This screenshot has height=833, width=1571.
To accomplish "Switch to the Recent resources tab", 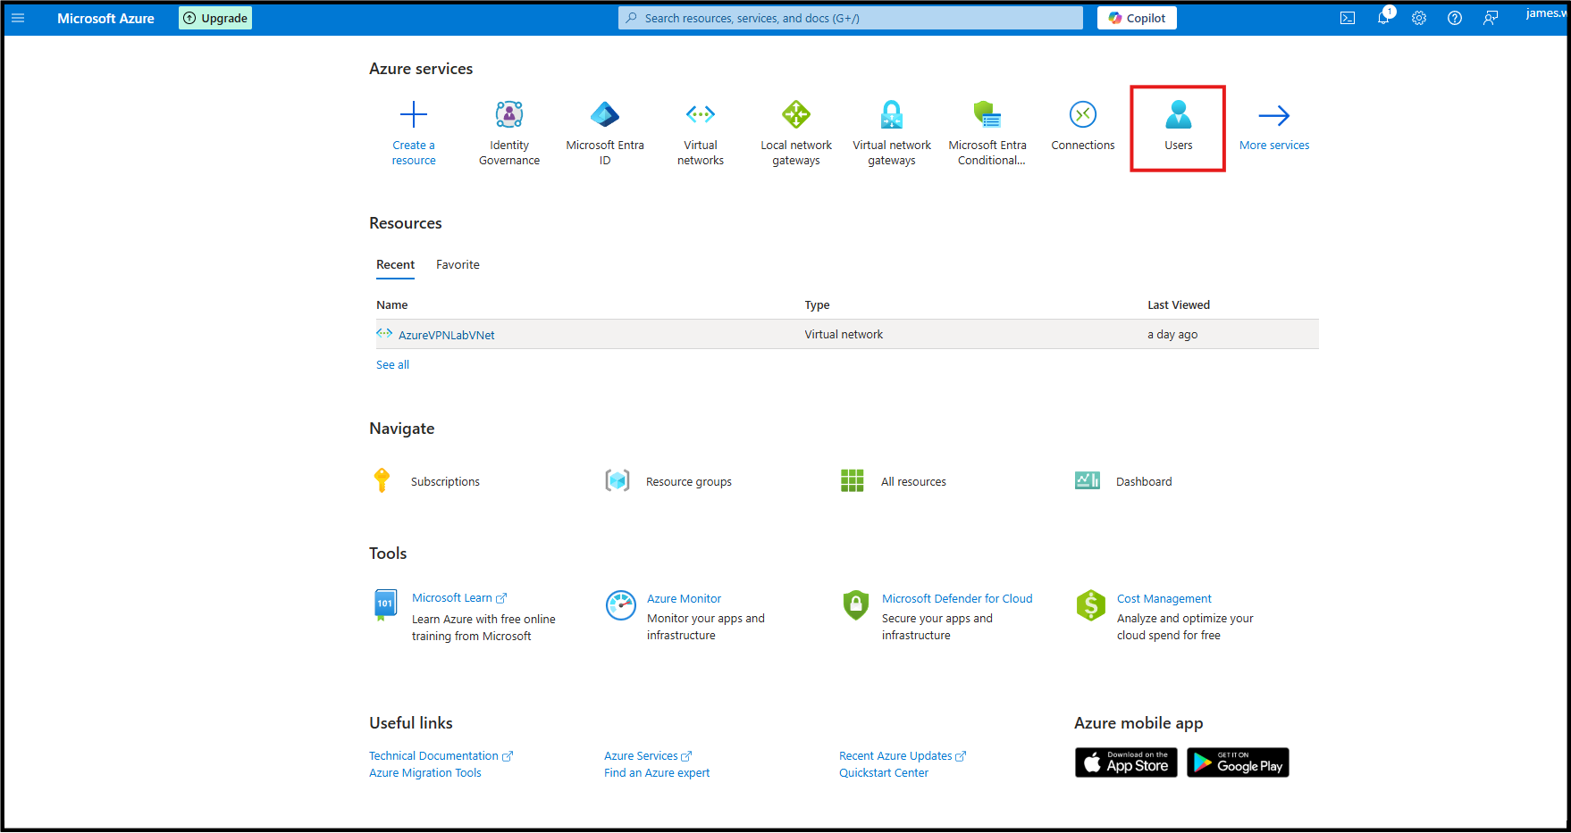I will [x=395, y=264].
